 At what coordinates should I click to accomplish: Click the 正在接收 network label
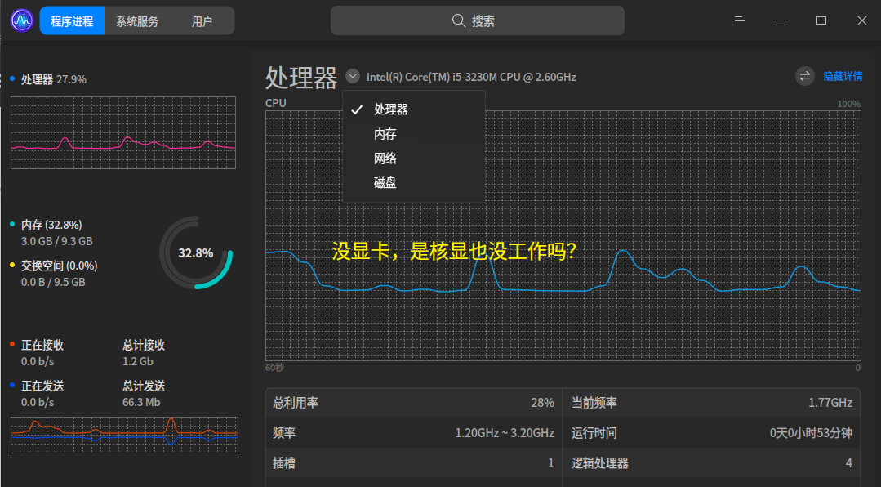tap(42, 346)
